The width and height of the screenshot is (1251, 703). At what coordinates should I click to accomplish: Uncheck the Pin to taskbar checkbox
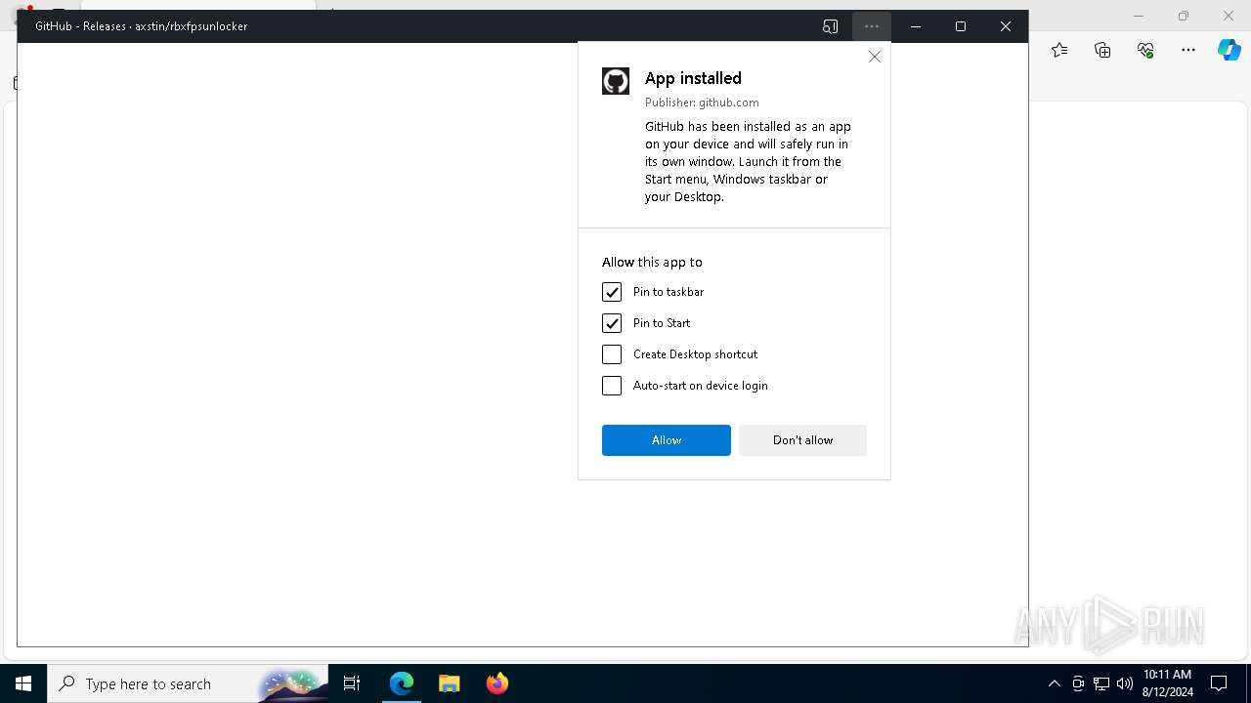tap(612, 292)
